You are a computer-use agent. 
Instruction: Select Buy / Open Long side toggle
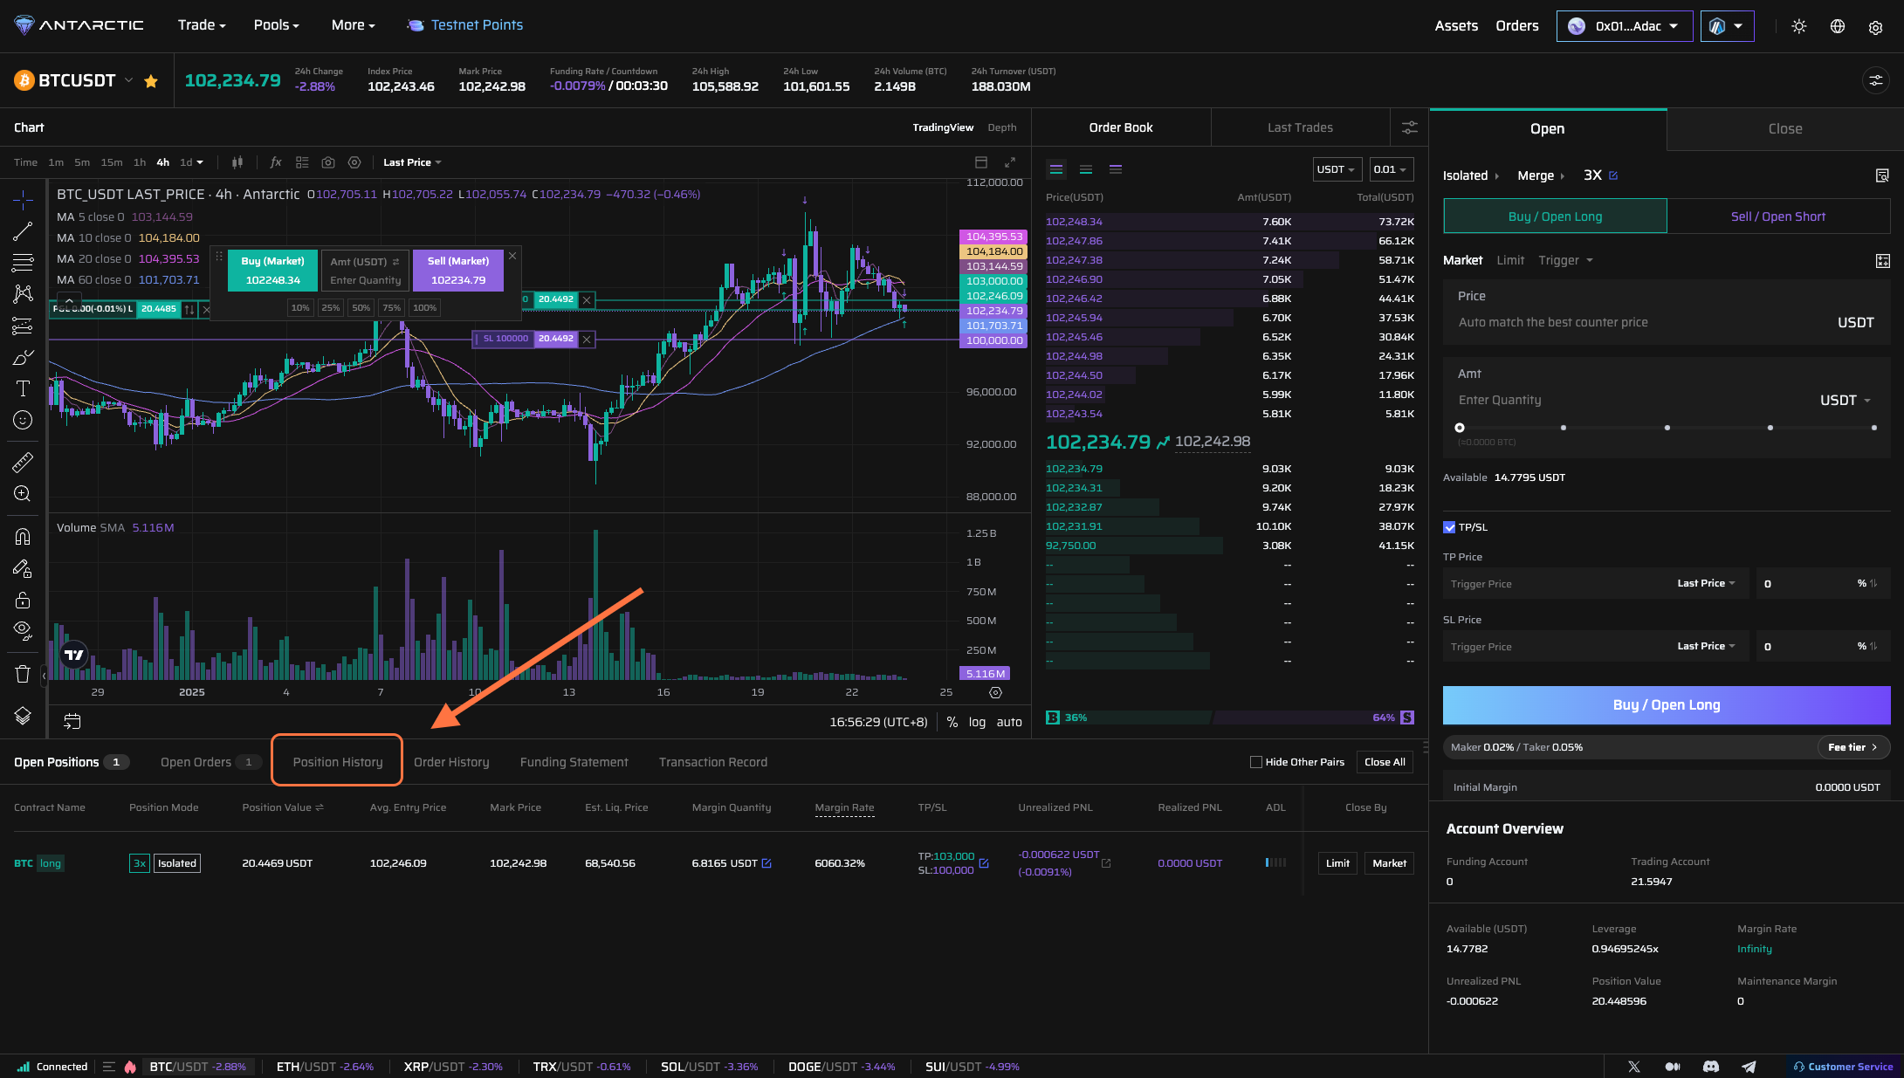1555,216
